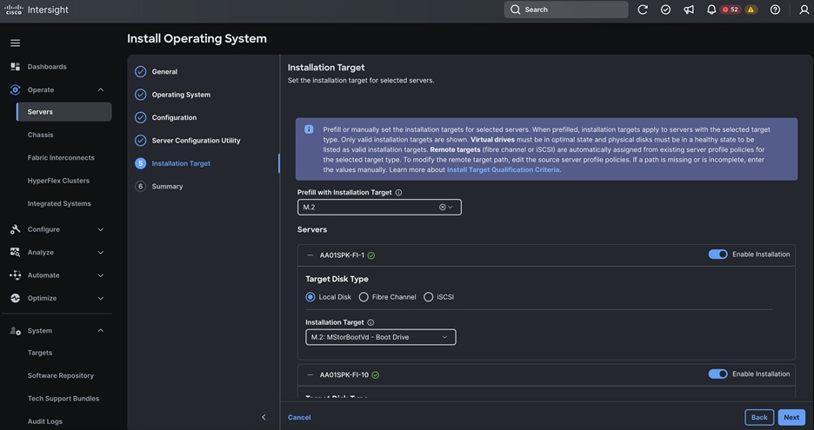
Task: Go to General wizard step
Action: coord(164,71)
